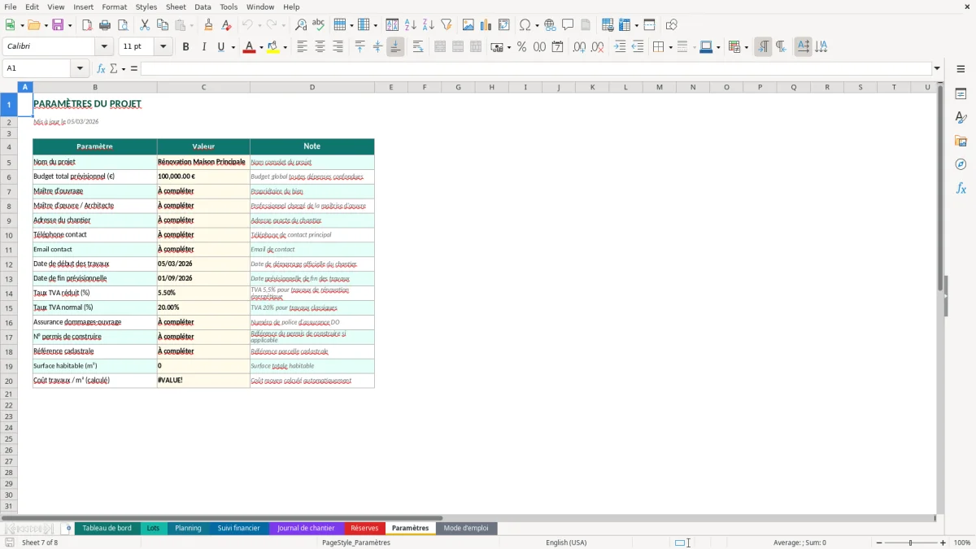Enable center horizontal alignment
The height and width of the screenshot is (549, 976).
[x=320, y=47]
